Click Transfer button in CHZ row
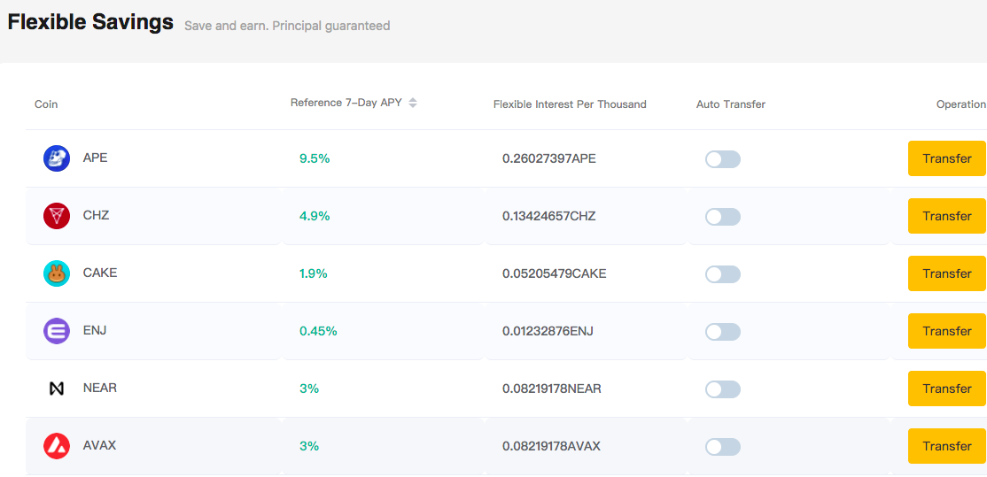 (x=947, y=216)
